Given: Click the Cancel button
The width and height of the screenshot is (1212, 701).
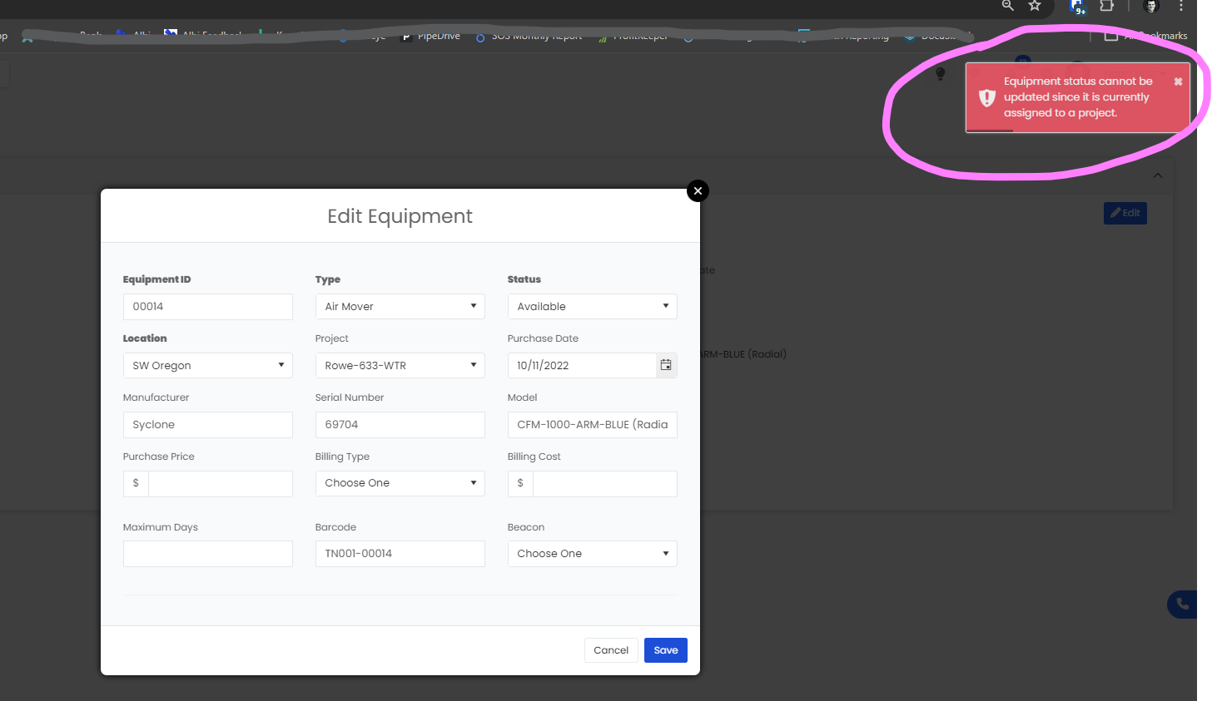Looking at the screenshot, I should 611,650.
